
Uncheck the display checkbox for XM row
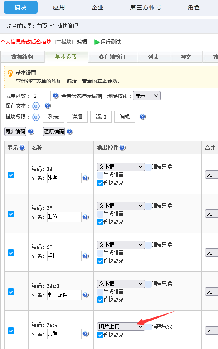11,175
